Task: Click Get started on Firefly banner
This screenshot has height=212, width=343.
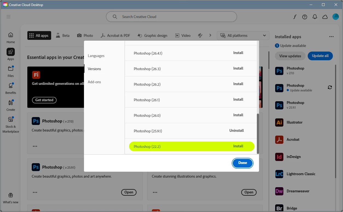Action: pos(44,100)
